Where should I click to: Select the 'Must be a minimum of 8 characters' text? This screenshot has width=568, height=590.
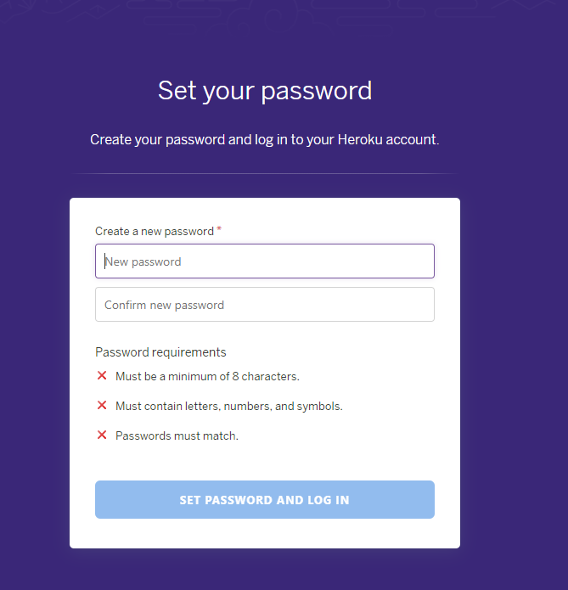[207, 376]
